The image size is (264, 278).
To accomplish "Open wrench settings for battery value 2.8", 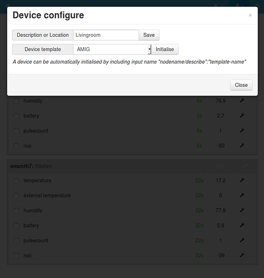I will [242, 225].
